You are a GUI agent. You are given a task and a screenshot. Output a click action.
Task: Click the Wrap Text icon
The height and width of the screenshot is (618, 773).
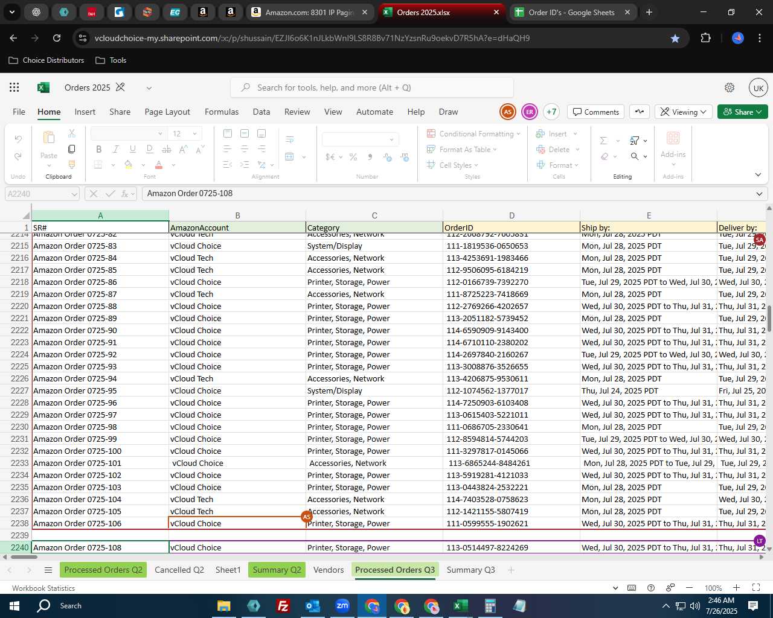290,139
